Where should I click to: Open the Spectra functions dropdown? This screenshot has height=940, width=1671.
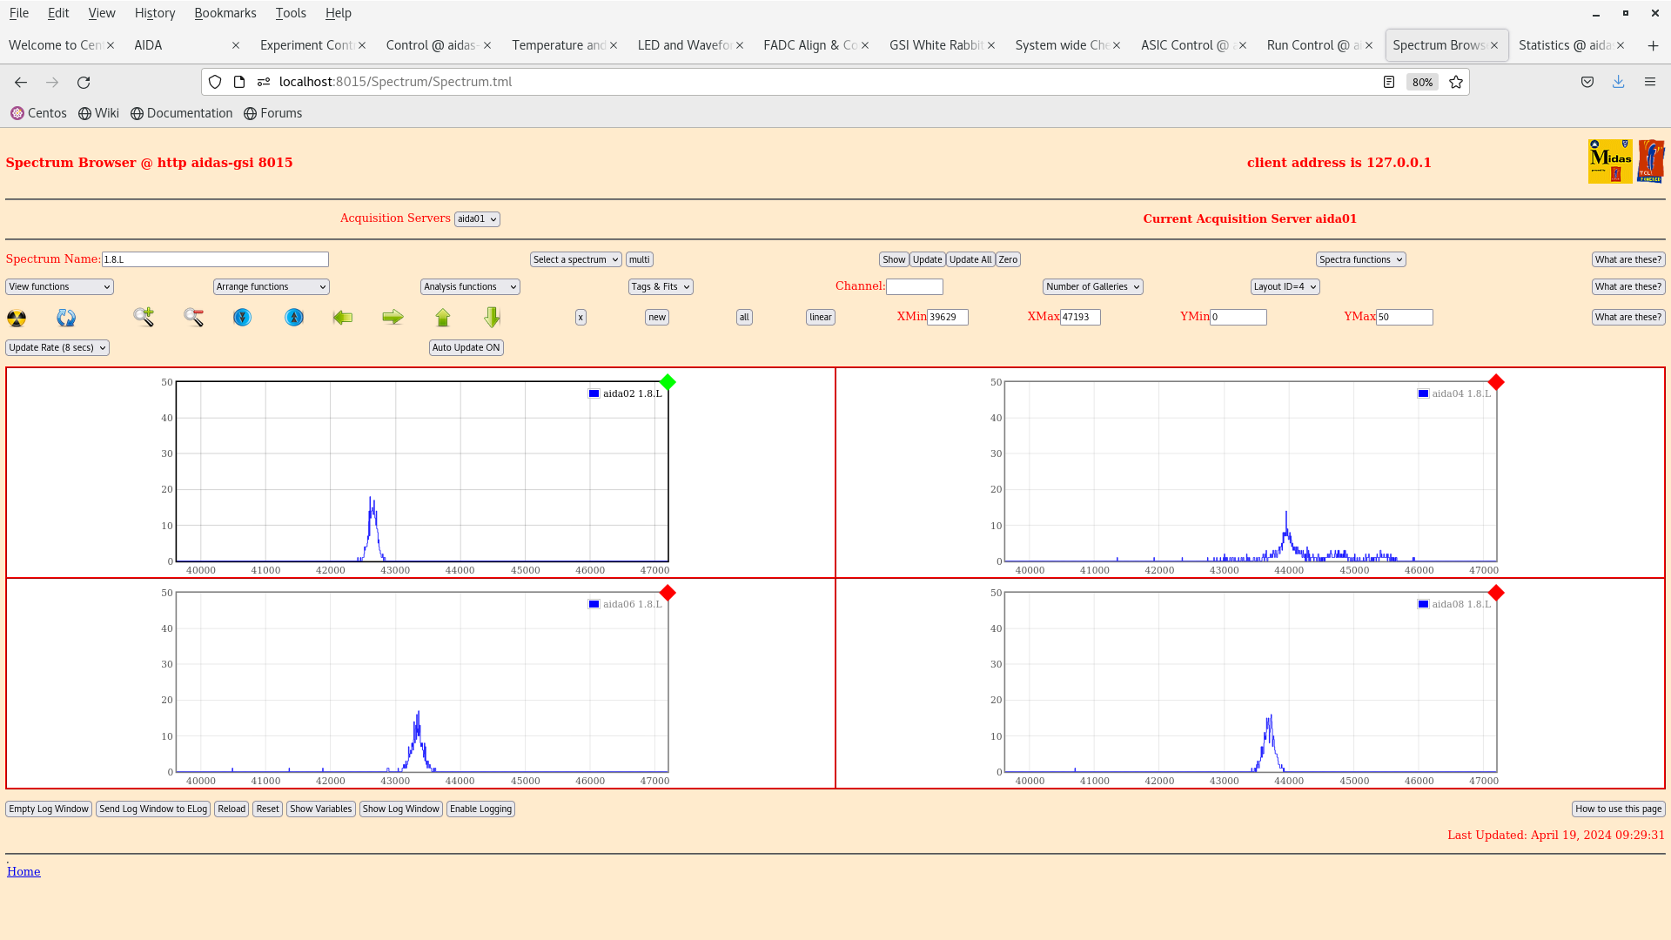tap(1361, 259)
